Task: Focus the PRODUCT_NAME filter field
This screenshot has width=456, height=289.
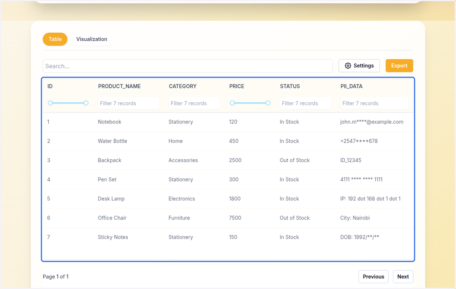Action: [x=129, y=103]
